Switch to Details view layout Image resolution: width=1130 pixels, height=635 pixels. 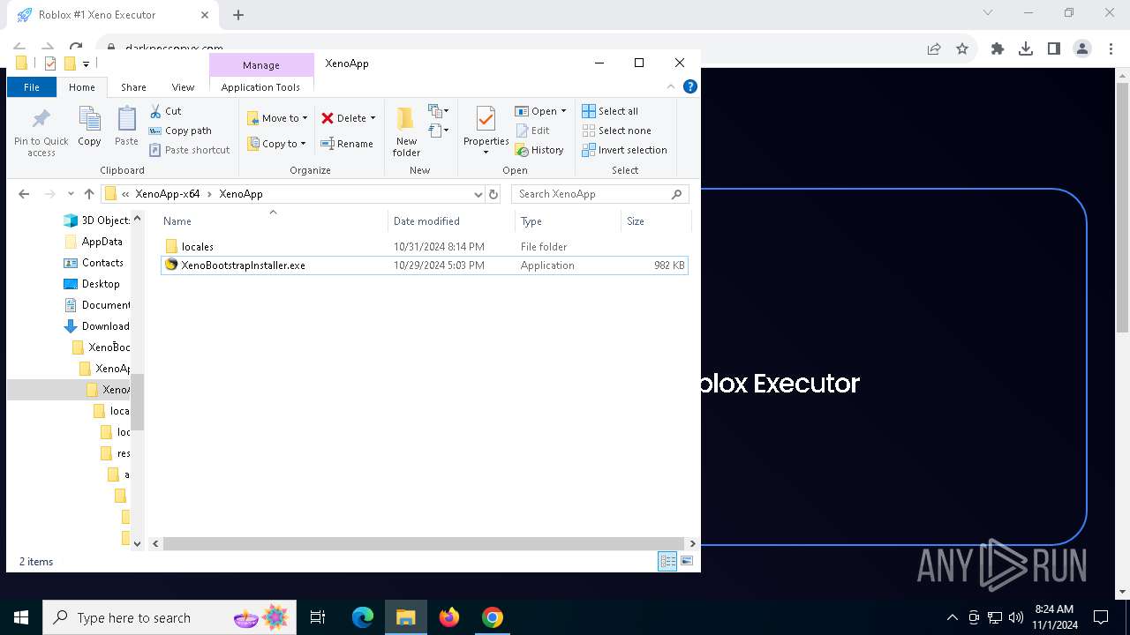point(667,561)
